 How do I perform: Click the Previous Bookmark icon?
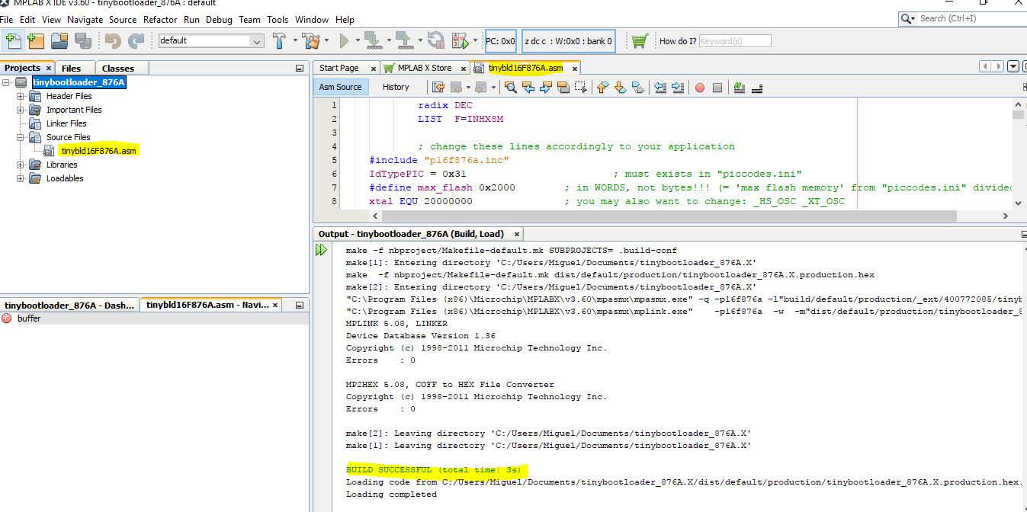click(602, 87)
